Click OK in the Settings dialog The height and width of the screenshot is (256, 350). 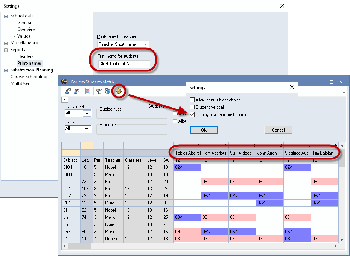pos(204,130)
